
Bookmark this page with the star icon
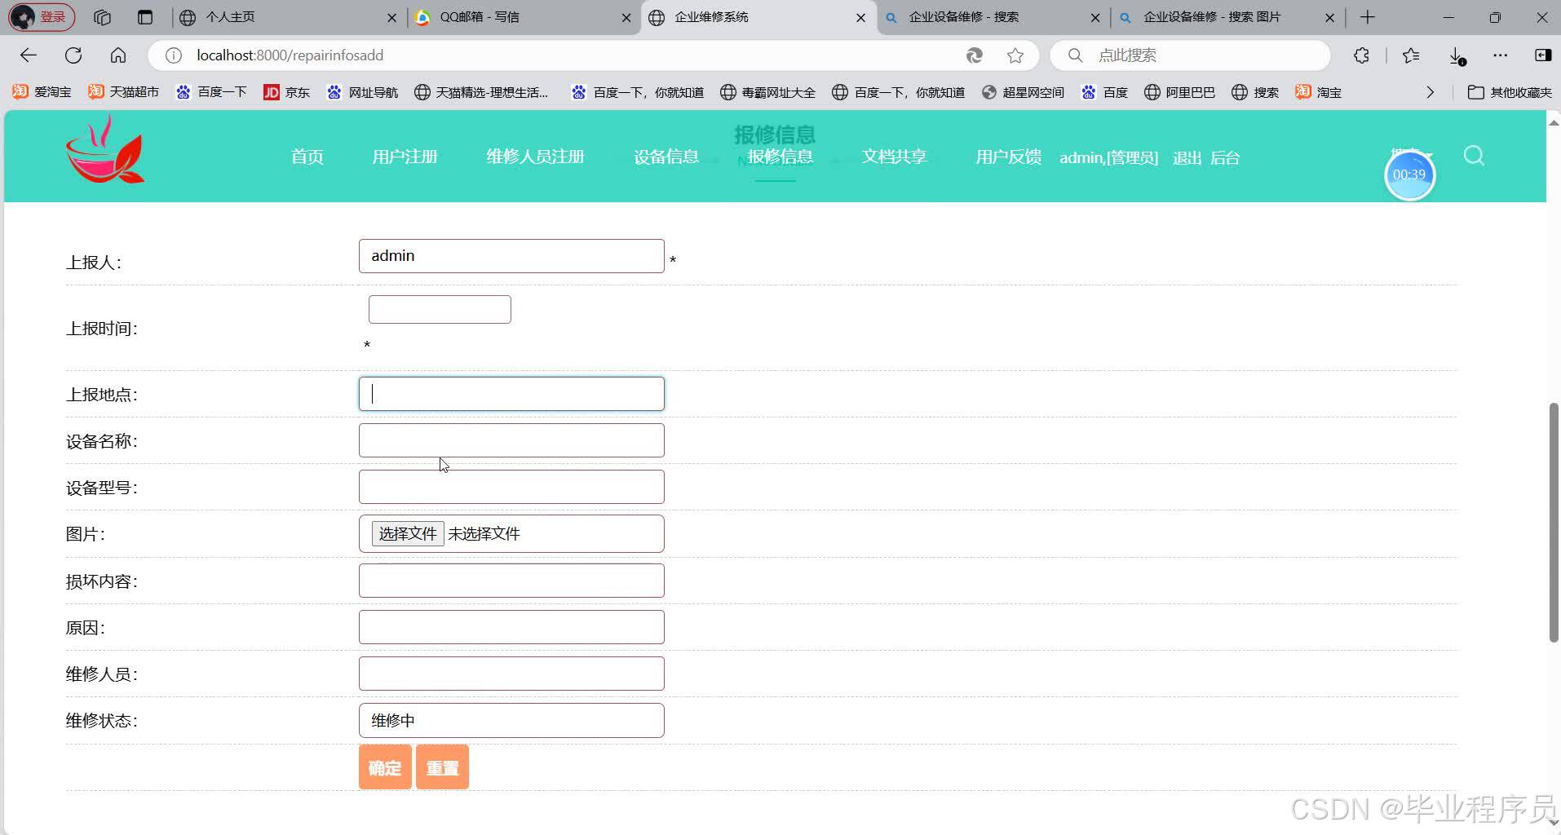[1015, 55]
